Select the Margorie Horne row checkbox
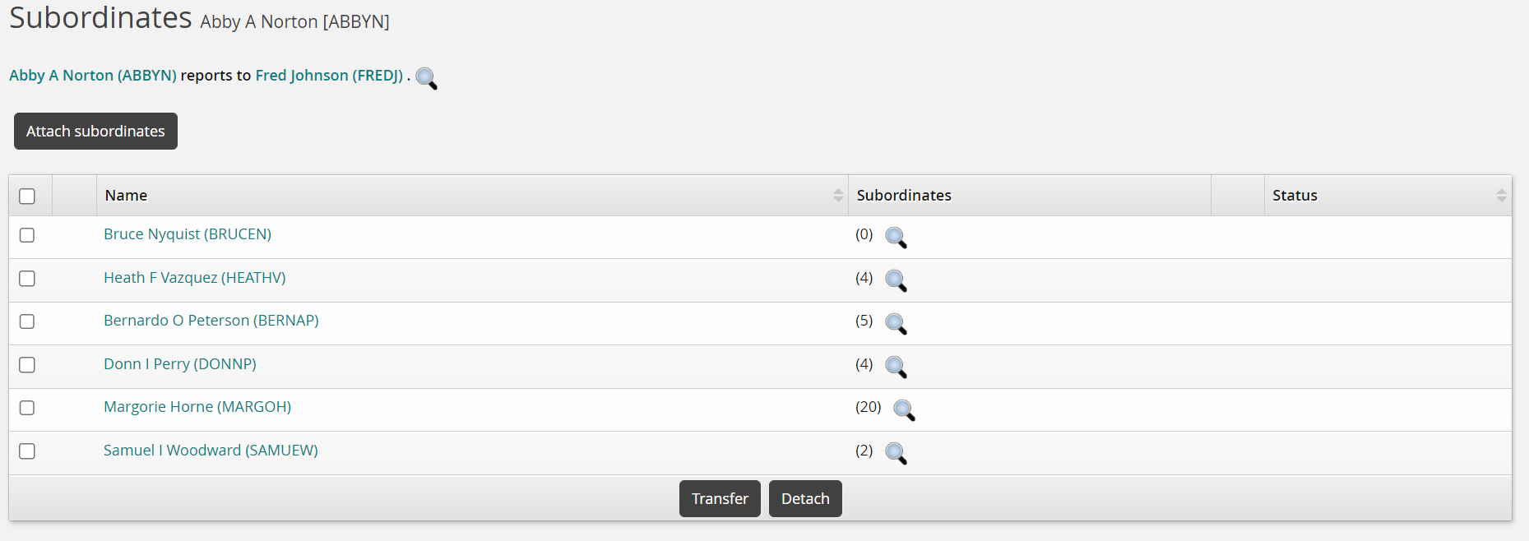Image resolution: width=1529 pixels, height=541 pixels. point(27,408)
